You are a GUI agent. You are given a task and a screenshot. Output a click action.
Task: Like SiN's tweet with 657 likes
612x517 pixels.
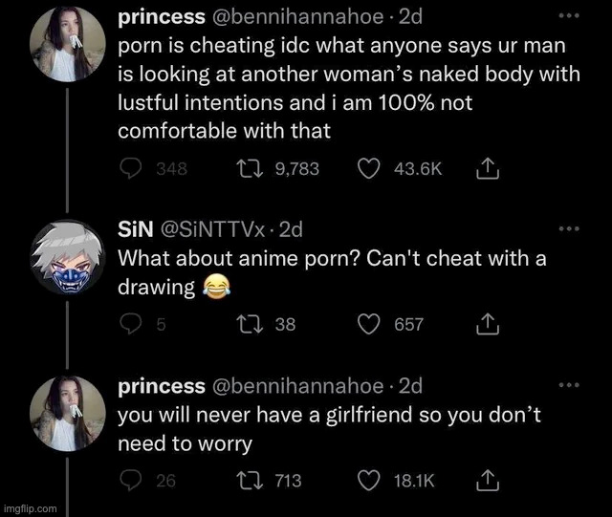pyautogui.click(x=369, y=325)
